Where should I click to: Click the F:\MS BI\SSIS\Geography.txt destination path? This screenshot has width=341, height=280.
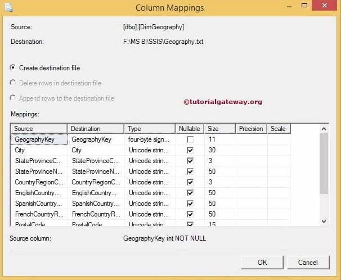click(x=163, y=42)
